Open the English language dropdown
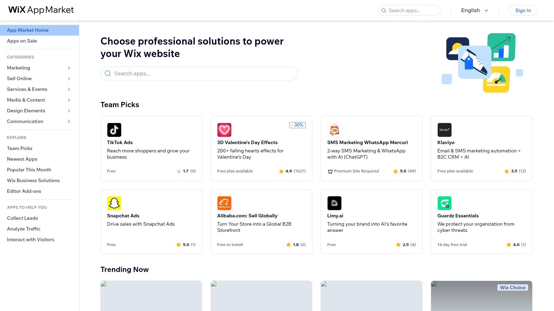554x311 pixels. pyautogui.click(x=475, y=10)
